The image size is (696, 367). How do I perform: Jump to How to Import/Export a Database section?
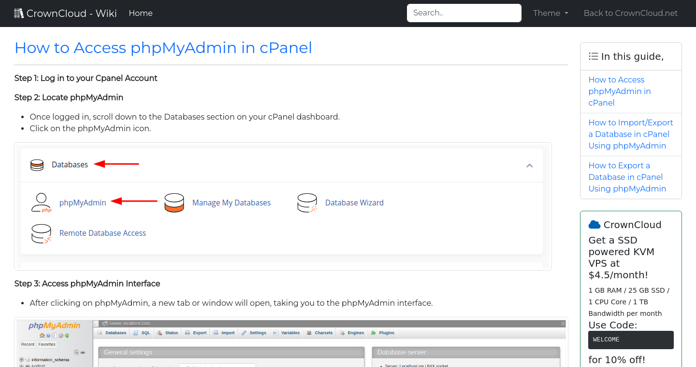pyautogui.click(x=631, y=134)
